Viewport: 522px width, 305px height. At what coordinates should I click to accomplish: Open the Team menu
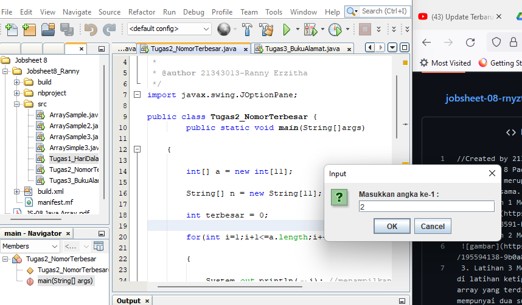click(x=249, y=12)
